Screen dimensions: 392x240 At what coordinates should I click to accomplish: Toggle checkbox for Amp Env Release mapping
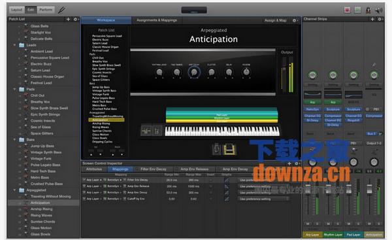coord(84,186)
